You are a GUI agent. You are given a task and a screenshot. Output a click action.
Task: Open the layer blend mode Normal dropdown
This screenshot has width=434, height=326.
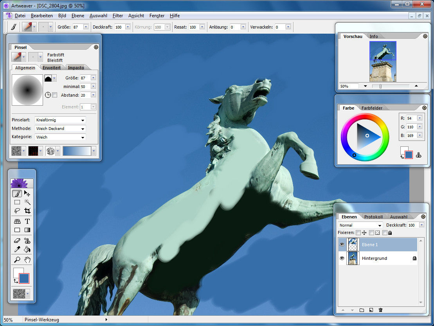[360, 225]
